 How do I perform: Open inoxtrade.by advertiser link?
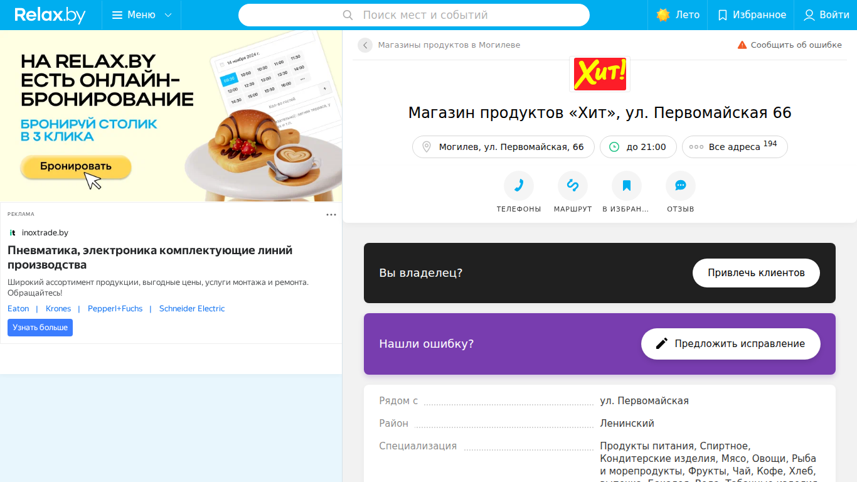coord(45,233)
